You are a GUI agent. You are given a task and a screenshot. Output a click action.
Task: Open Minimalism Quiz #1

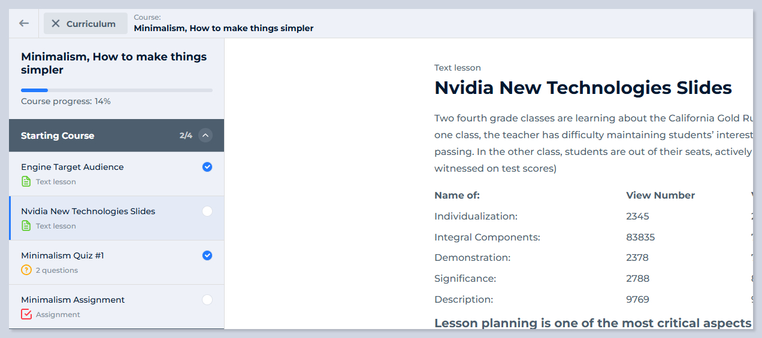point(62,255)
